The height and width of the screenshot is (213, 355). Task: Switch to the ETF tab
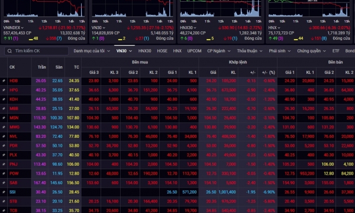click(x=335, y=51)
